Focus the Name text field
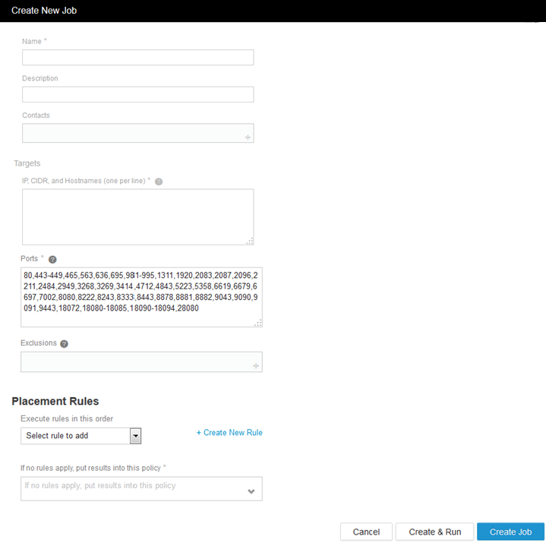This screenshot has width=546, height=549. pos(137,58)
